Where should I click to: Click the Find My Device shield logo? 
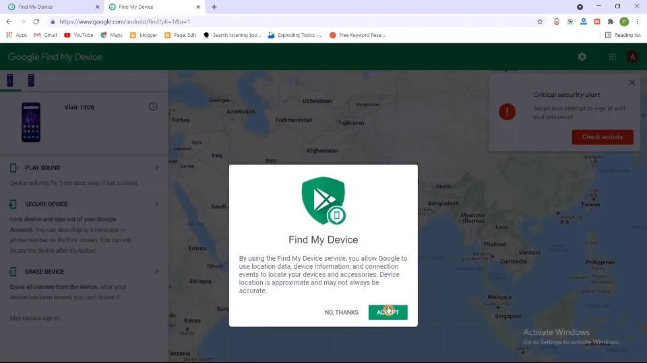click(x=323, y=201)
